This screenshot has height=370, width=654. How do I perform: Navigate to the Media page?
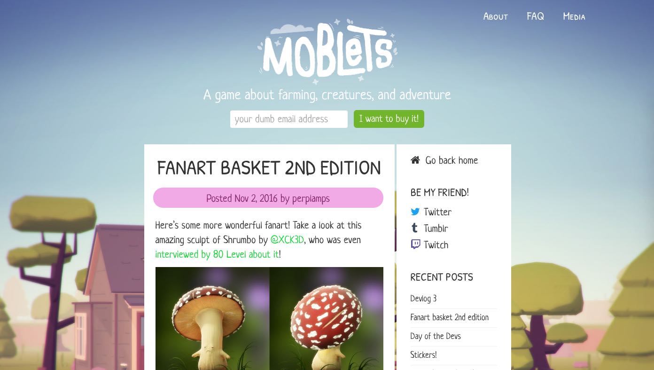574,17
